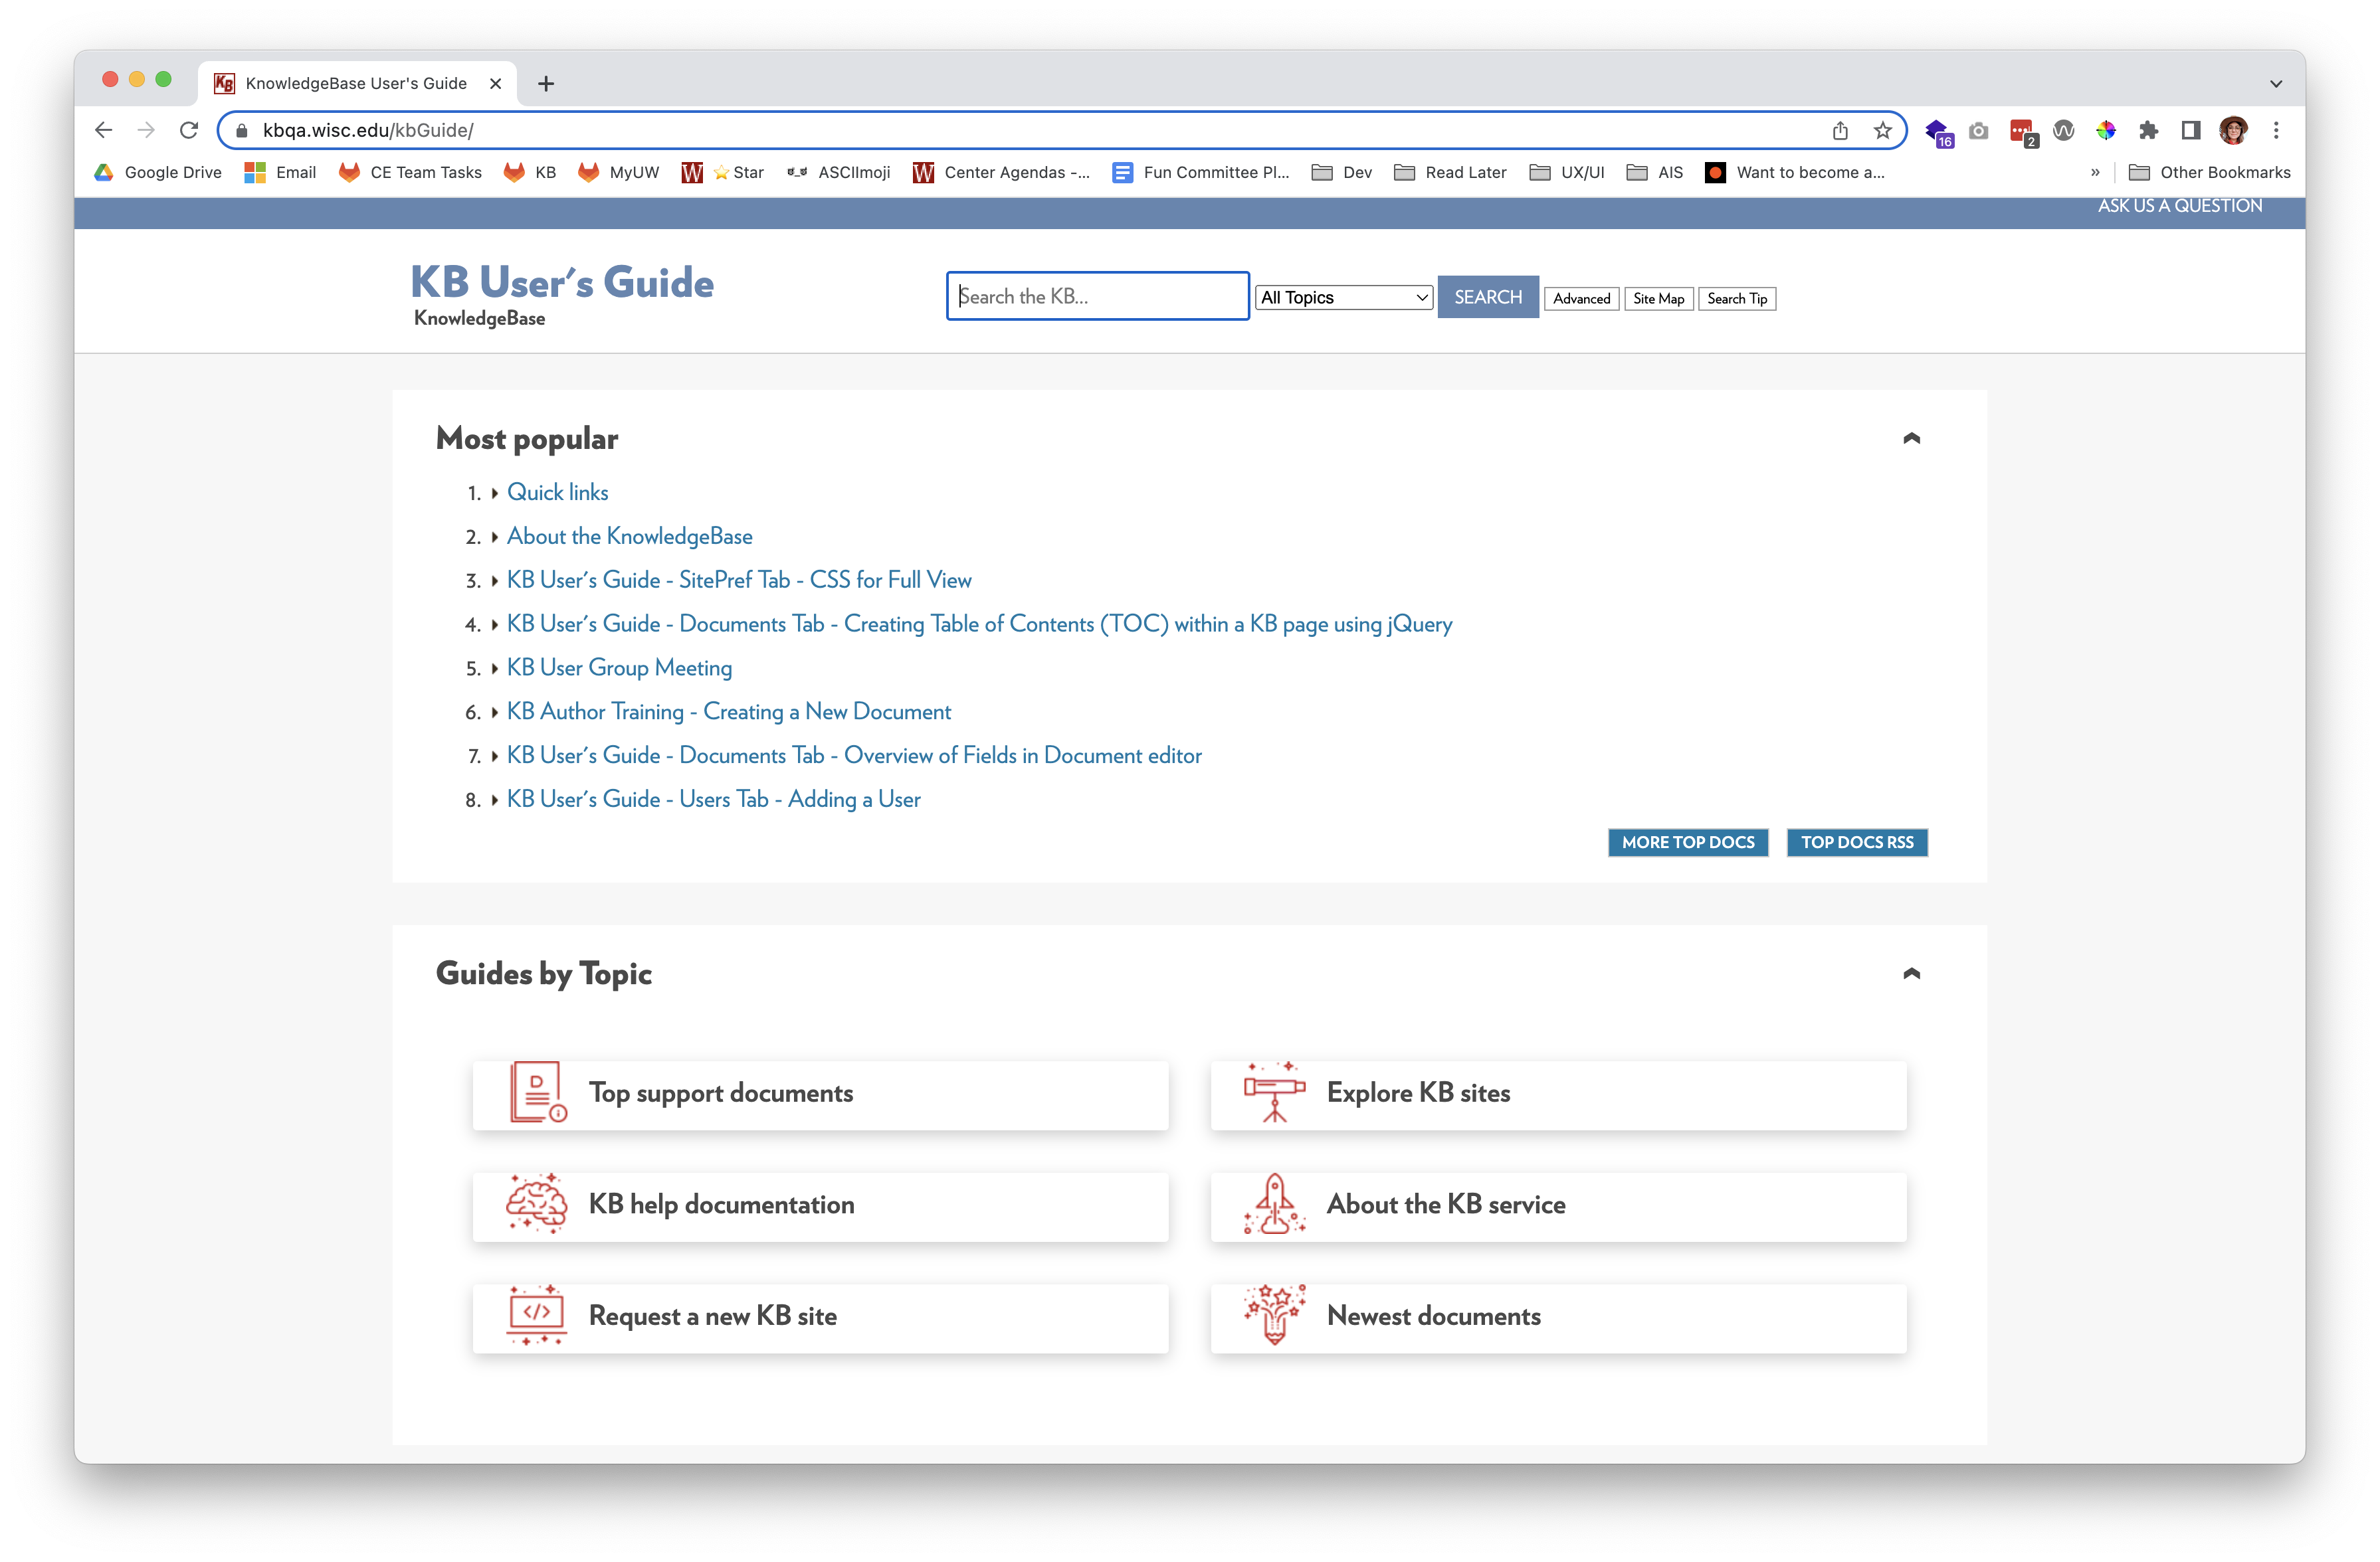Open the All Topics dropdown
The width and height of the screenshot is (2380, 1562).
(1344, 297)
